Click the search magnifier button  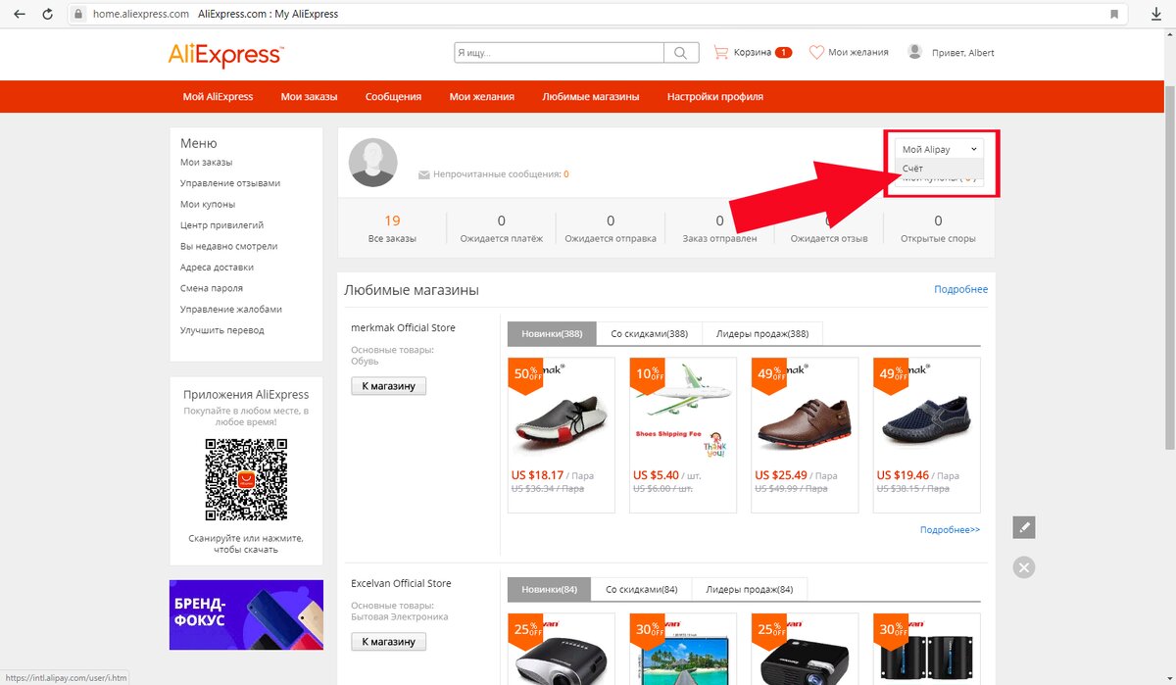(x=681, y=53)
